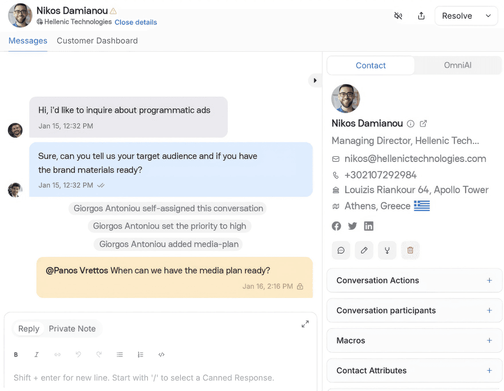Screen dimensions: 504x391
Task: Open the share conversation icon
Action: tap(422, 16)
